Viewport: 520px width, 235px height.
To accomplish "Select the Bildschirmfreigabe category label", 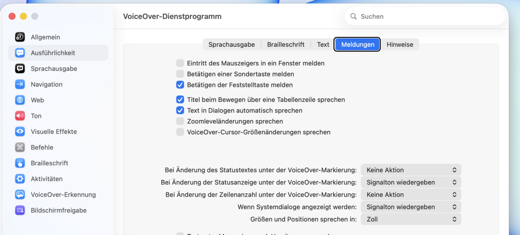I will coord(58,210).
